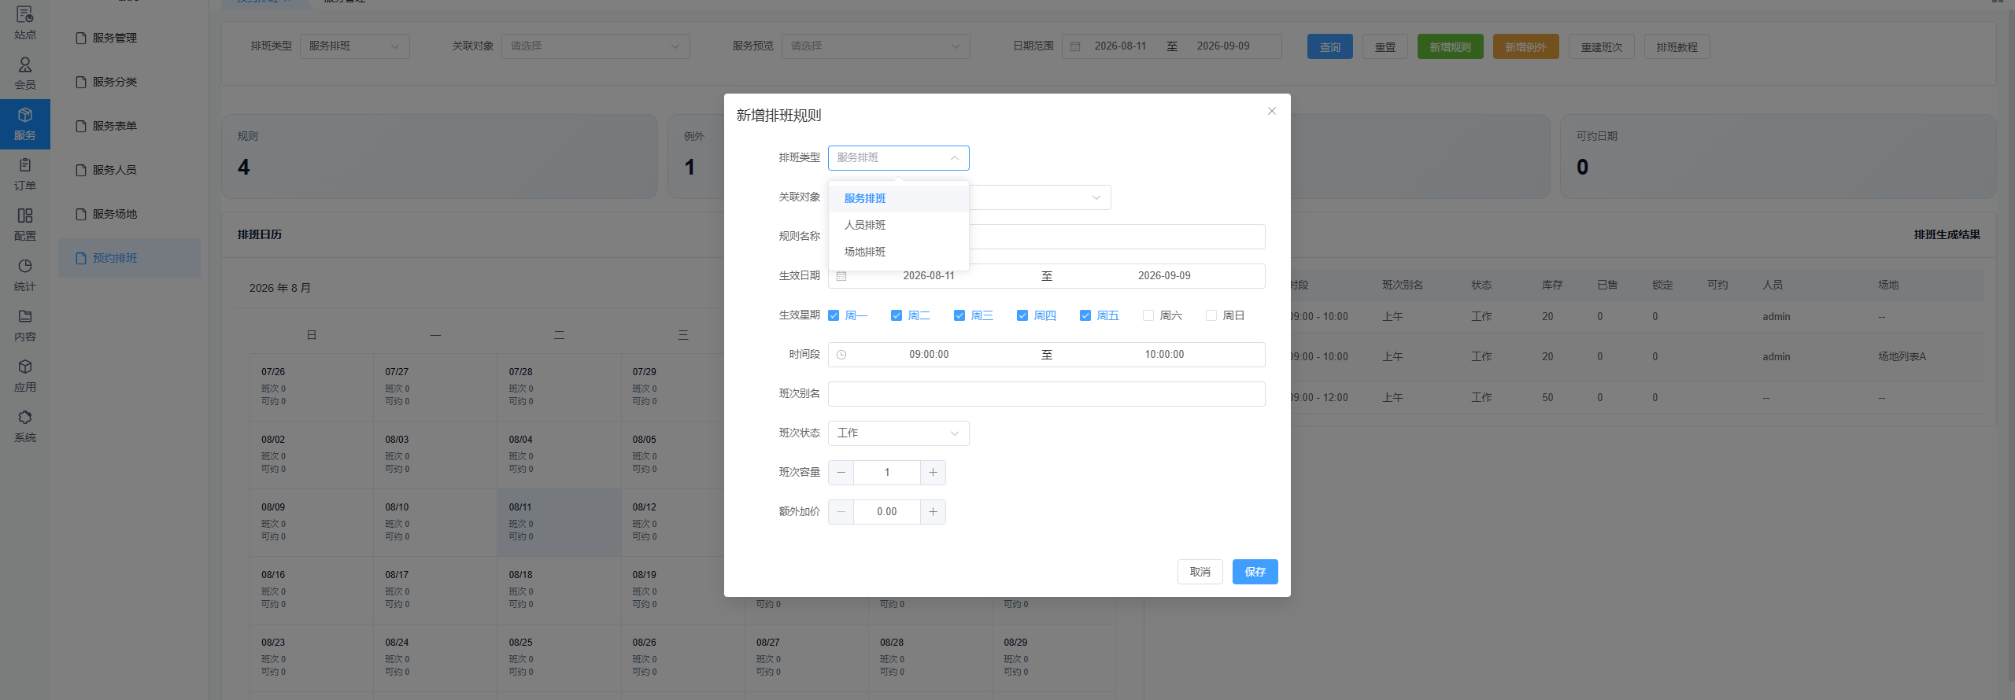Open the 服务 section in the sidebar
This screenshot has width=2015, height=700.
25,124
